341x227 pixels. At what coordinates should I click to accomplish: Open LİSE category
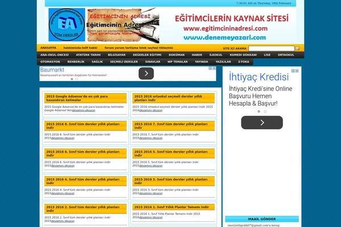click(267, 55)
